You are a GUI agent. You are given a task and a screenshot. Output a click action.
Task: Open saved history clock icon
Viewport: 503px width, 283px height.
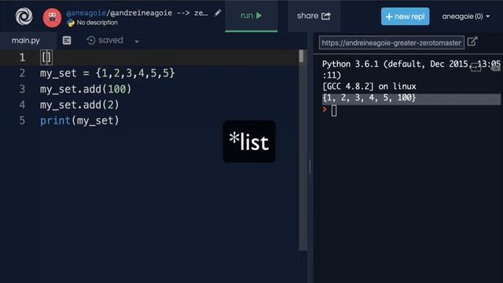coord(91,40)
